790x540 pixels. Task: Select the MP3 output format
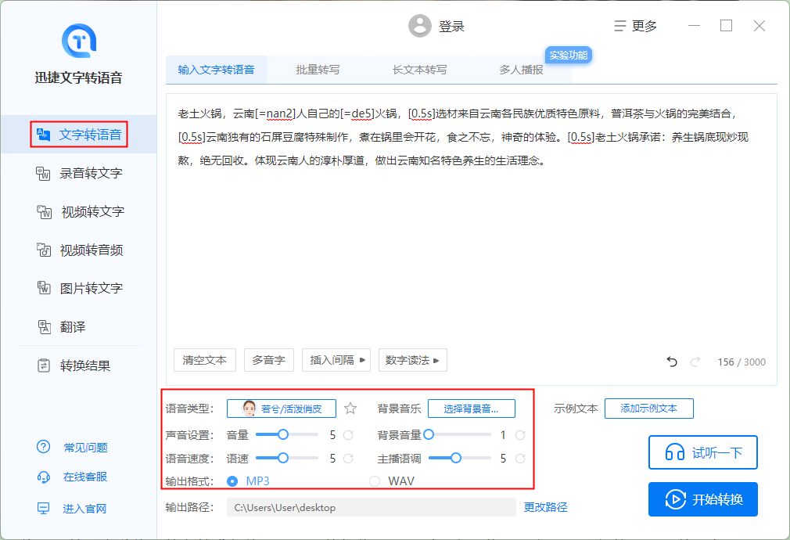(232, 481)
